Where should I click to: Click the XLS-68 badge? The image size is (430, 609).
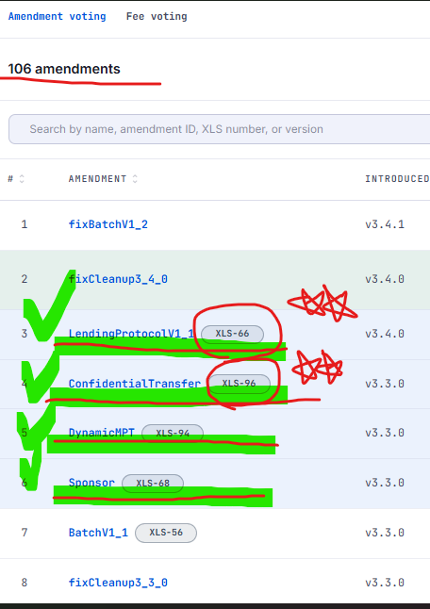153,484
